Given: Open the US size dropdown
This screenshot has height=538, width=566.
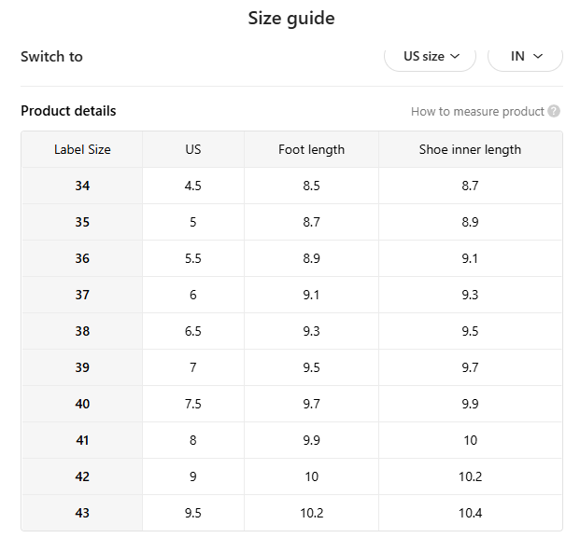Looking at the screenshot, I should coord(431,57).
